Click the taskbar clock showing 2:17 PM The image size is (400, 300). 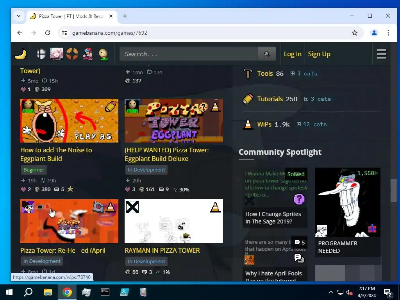(x=366, y=292)
